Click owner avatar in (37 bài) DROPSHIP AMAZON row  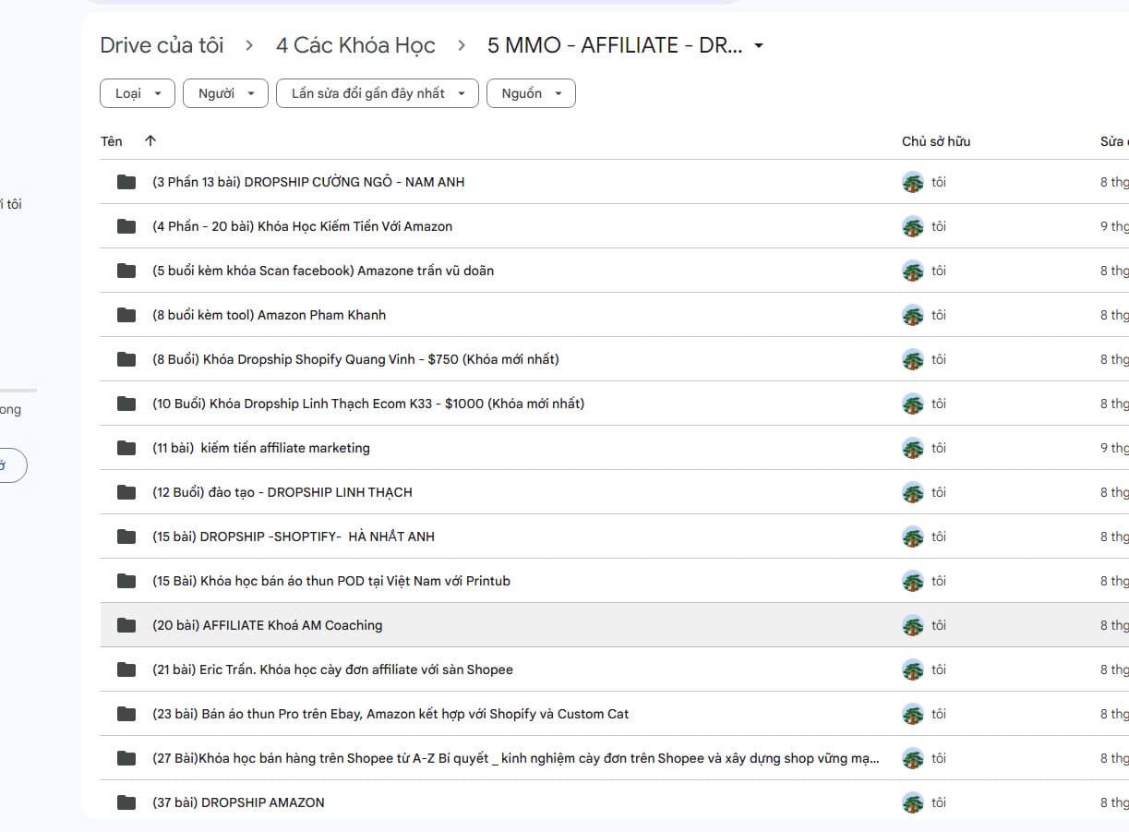(x=913, y=802)
